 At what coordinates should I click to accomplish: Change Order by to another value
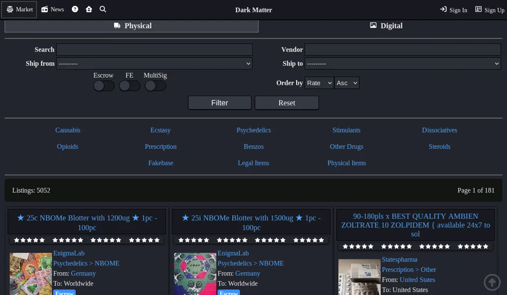[319, 83]
